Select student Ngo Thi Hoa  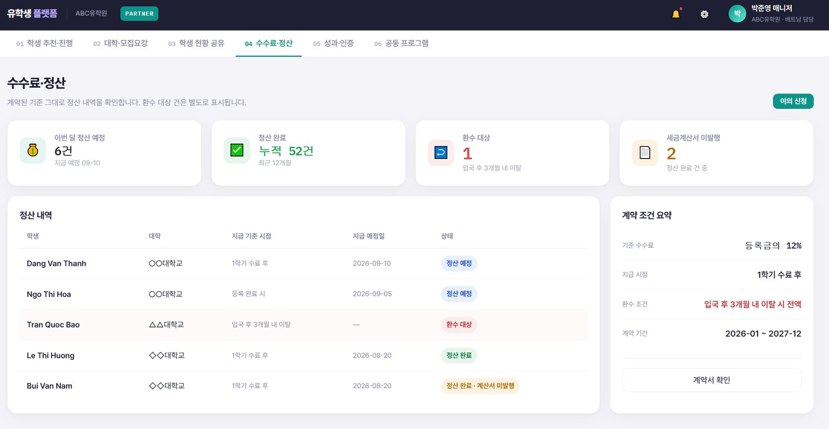tap(49, 294)
